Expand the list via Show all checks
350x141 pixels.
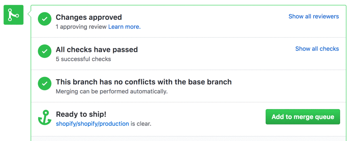[317, 49]
